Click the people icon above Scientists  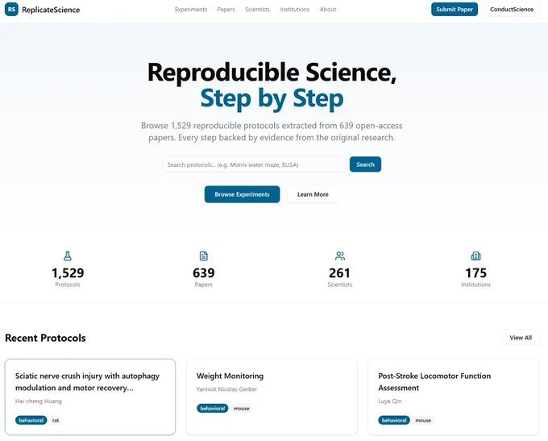[x=340, y=256]
